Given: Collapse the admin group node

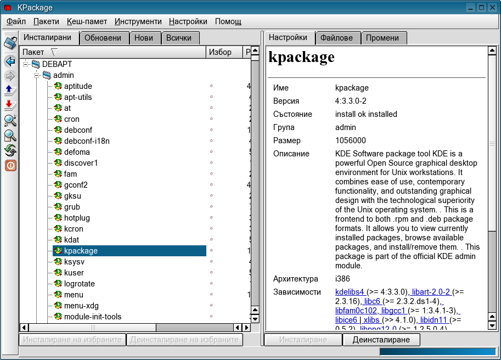Looking at the screenshot, I should coord(36,75).
